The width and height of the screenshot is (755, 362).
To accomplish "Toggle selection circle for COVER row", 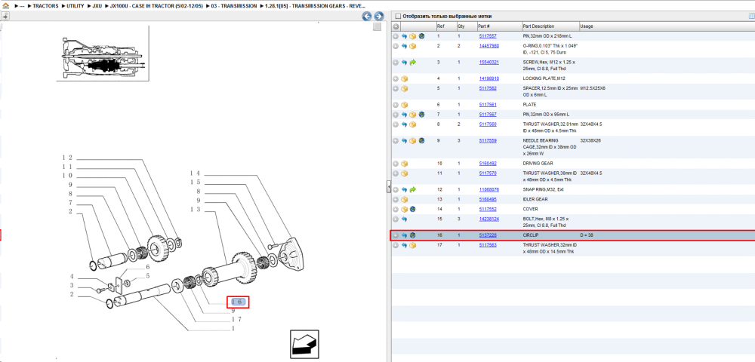I will point(396,209).
